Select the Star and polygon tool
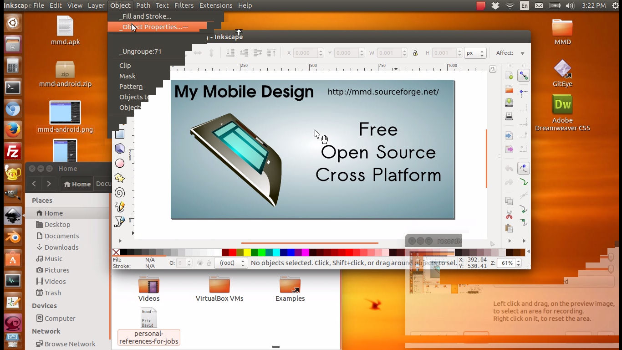This screenshot has height=350, width=622. (120, 178)
